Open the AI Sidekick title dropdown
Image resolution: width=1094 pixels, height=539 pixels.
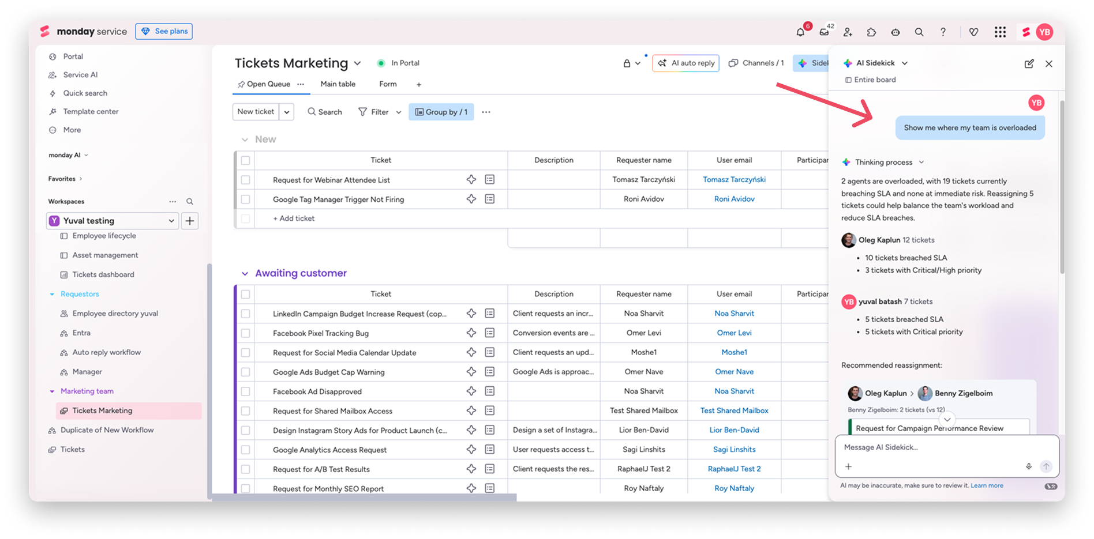tap(904, 63)
